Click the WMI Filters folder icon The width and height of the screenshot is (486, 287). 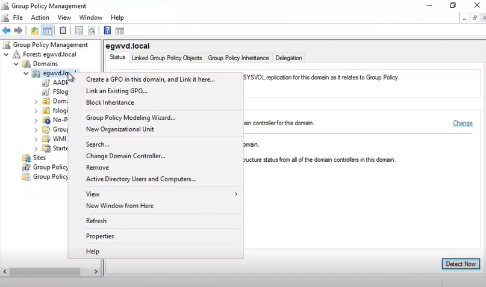click(x=46, y=139)
